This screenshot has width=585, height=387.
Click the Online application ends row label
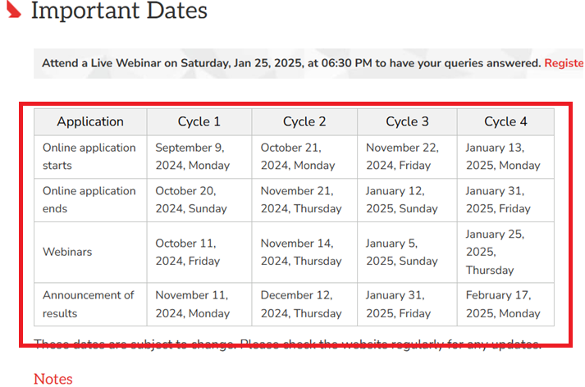89,200
